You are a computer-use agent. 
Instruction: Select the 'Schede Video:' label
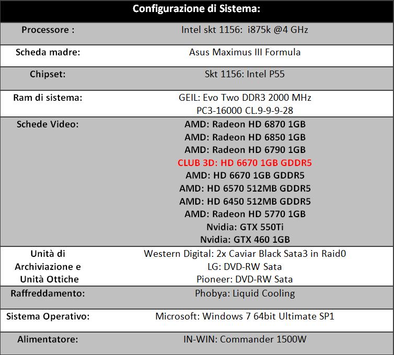tap(48, 124)
